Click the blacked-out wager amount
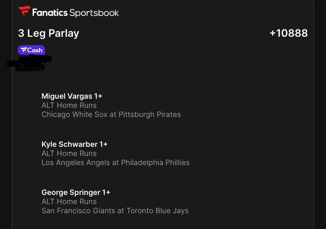 (x=29, y=63)
